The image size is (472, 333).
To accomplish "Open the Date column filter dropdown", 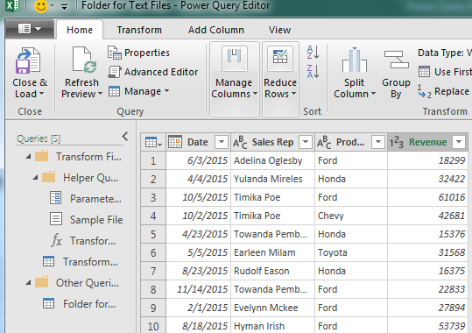I will (x=222, y=142).
